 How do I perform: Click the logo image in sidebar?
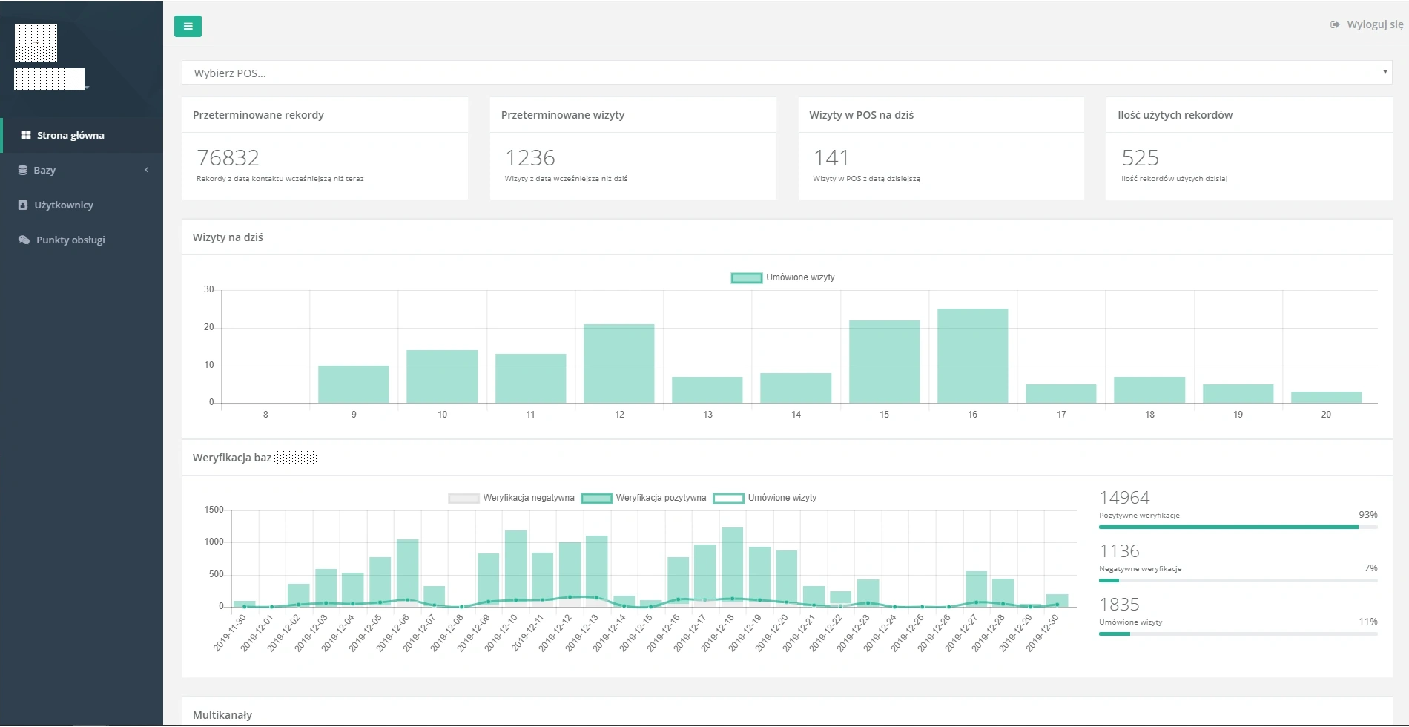point(36,42)
